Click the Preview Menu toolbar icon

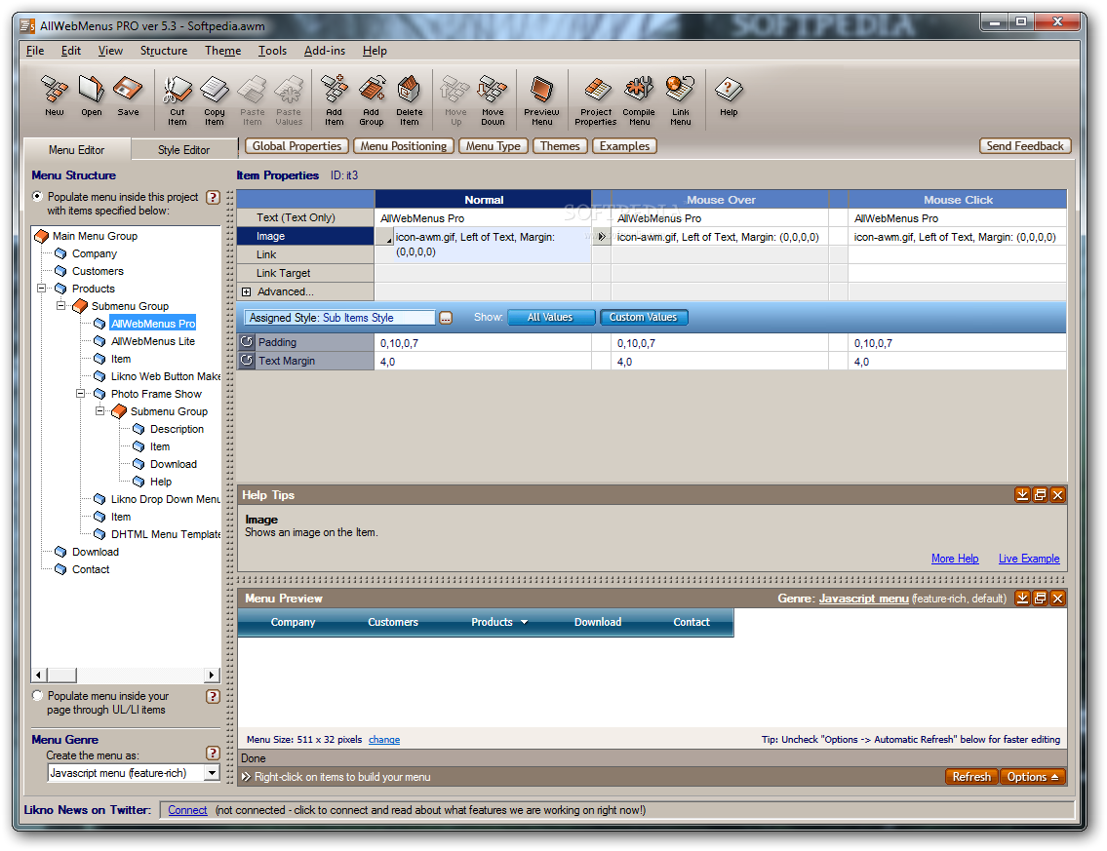(541, 101)
